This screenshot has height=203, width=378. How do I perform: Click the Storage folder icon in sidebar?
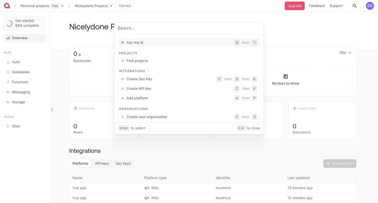[x=8, y=102]
